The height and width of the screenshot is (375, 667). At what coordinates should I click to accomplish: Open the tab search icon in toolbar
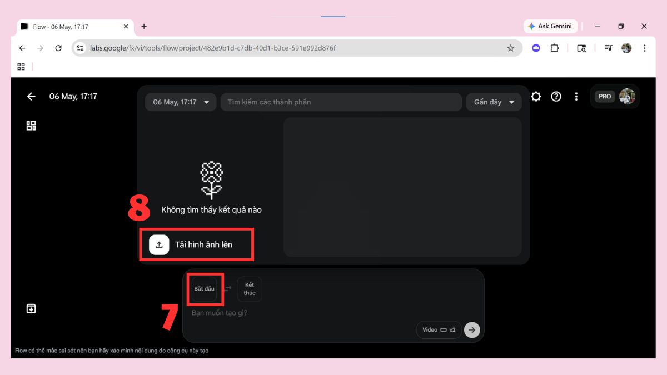pyautogui.click(x=581, y=48)
